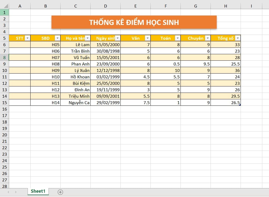
Task: Expand the Văn column filter dropdown
Action: pos(148,38)
